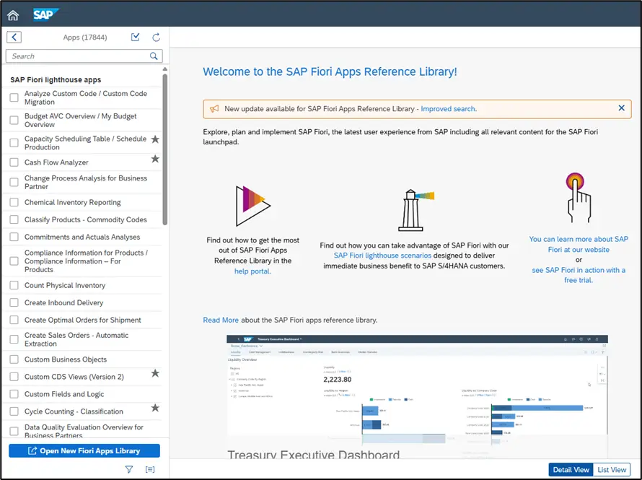Follow the Improved search link
The image size is (642, 480).
click(447, 109)
